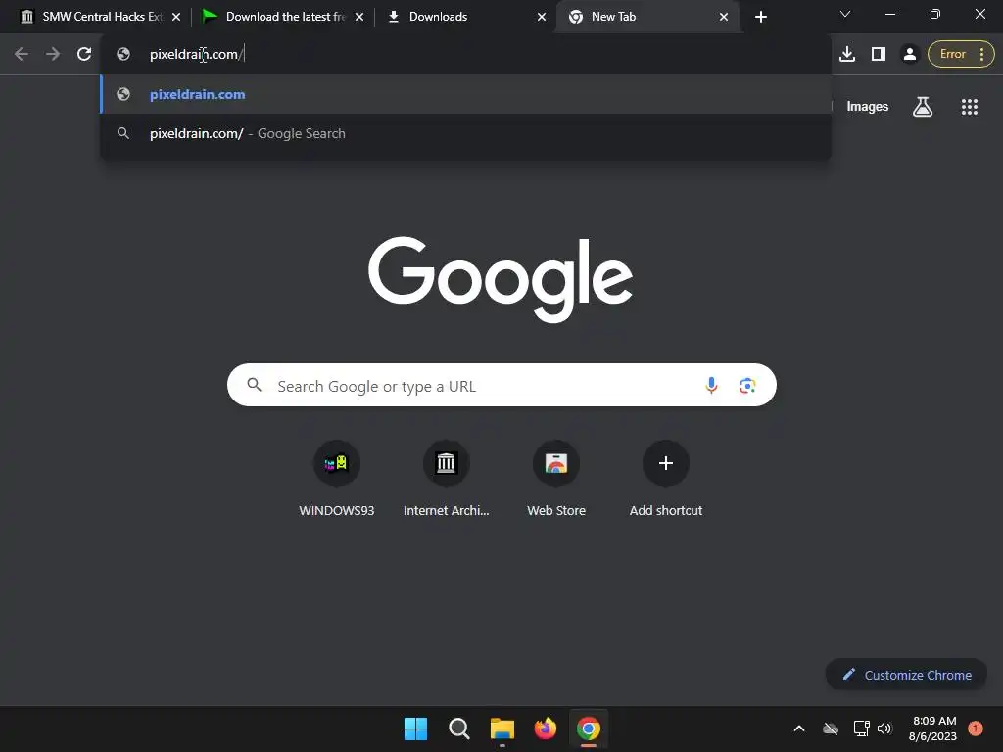Image resolution: width=1003 pixels, height=752 pixels.
Task: Click the Google logo
Action: (501, 279)
